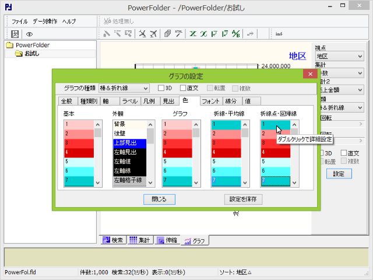Click the 外観 list up scroll arrow

tap(150, 124)
